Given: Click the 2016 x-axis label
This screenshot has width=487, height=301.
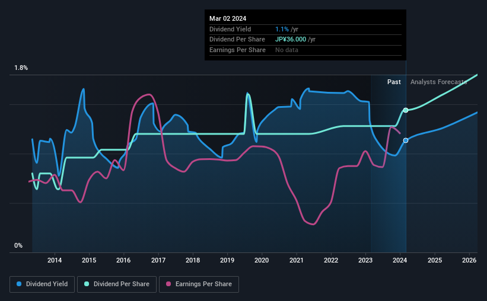Looking at the screenshot, I should coord(123,260).
